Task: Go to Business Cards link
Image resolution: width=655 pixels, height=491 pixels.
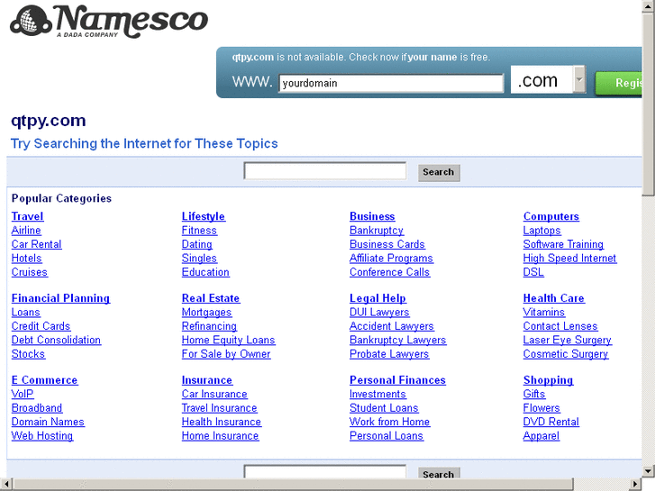Action: point(387,244)
